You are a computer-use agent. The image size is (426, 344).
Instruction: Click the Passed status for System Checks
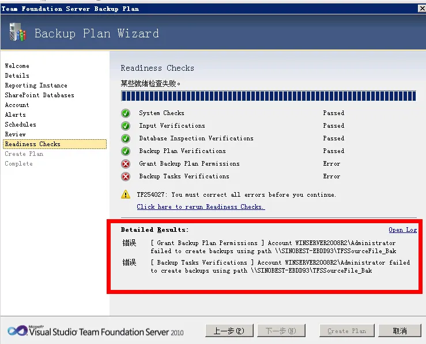(x=334, y=113)
